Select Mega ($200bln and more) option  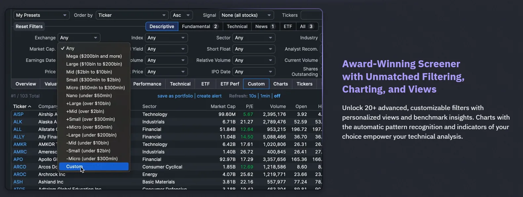94,56
